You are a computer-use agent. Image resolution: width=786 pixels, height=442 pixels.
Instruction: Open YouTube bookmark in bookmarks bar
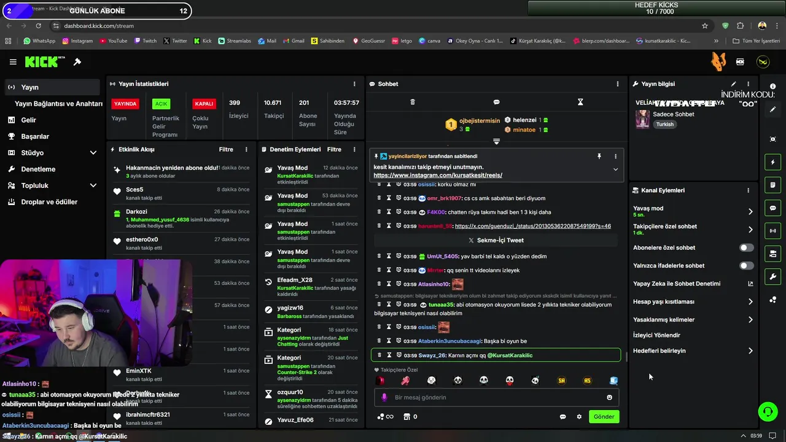tap(113, 41)
